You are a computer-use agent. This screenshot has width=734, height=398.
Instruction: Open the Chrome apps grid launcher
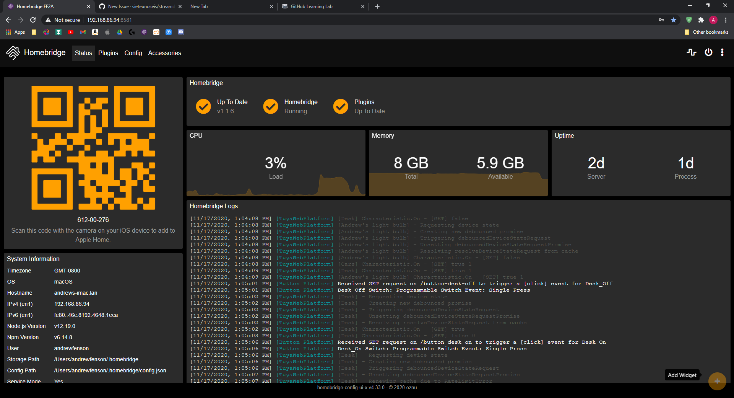(8, 32)
